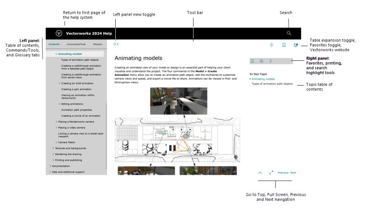This screenshot has height=210, width=366.
Task: Click the bottom-left rendered view image
Action: point(146,171)
